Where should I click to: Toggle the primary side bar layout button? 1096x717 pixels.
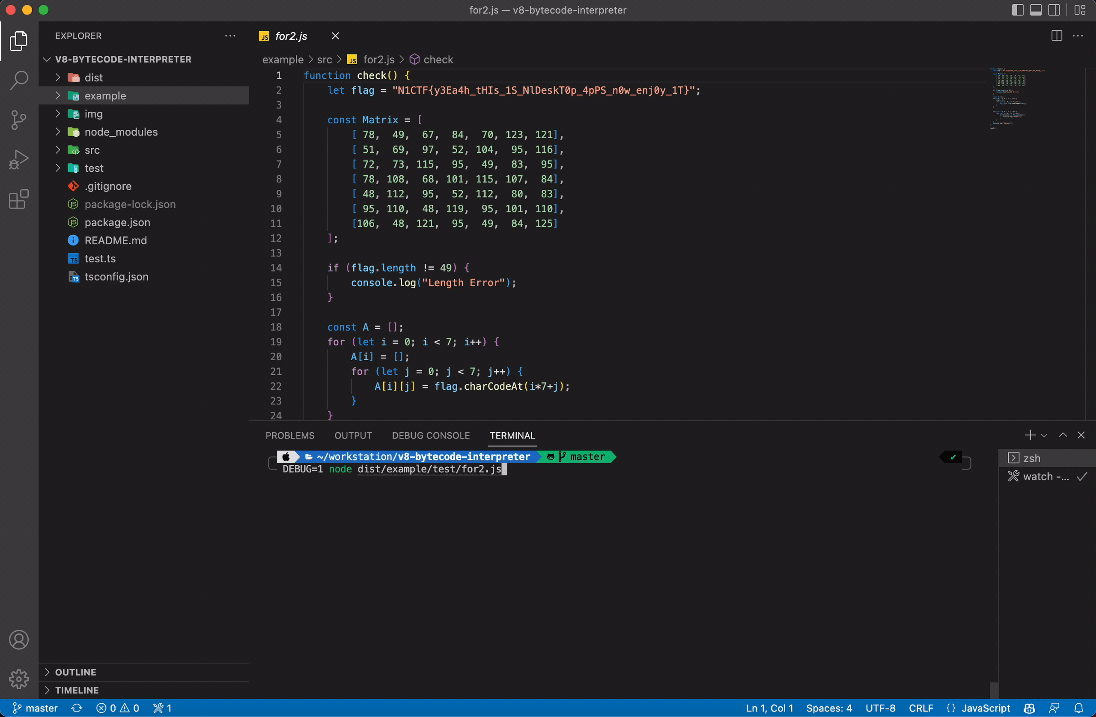click(x=1017, y=10)
